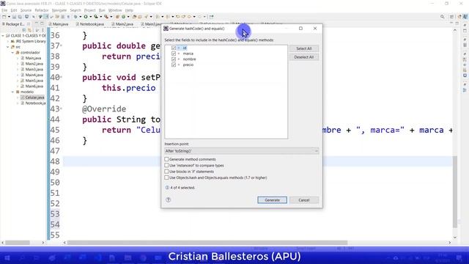Click the last toolbar icon before the search area
Screen dimensions: 469x264
point(212,17)
